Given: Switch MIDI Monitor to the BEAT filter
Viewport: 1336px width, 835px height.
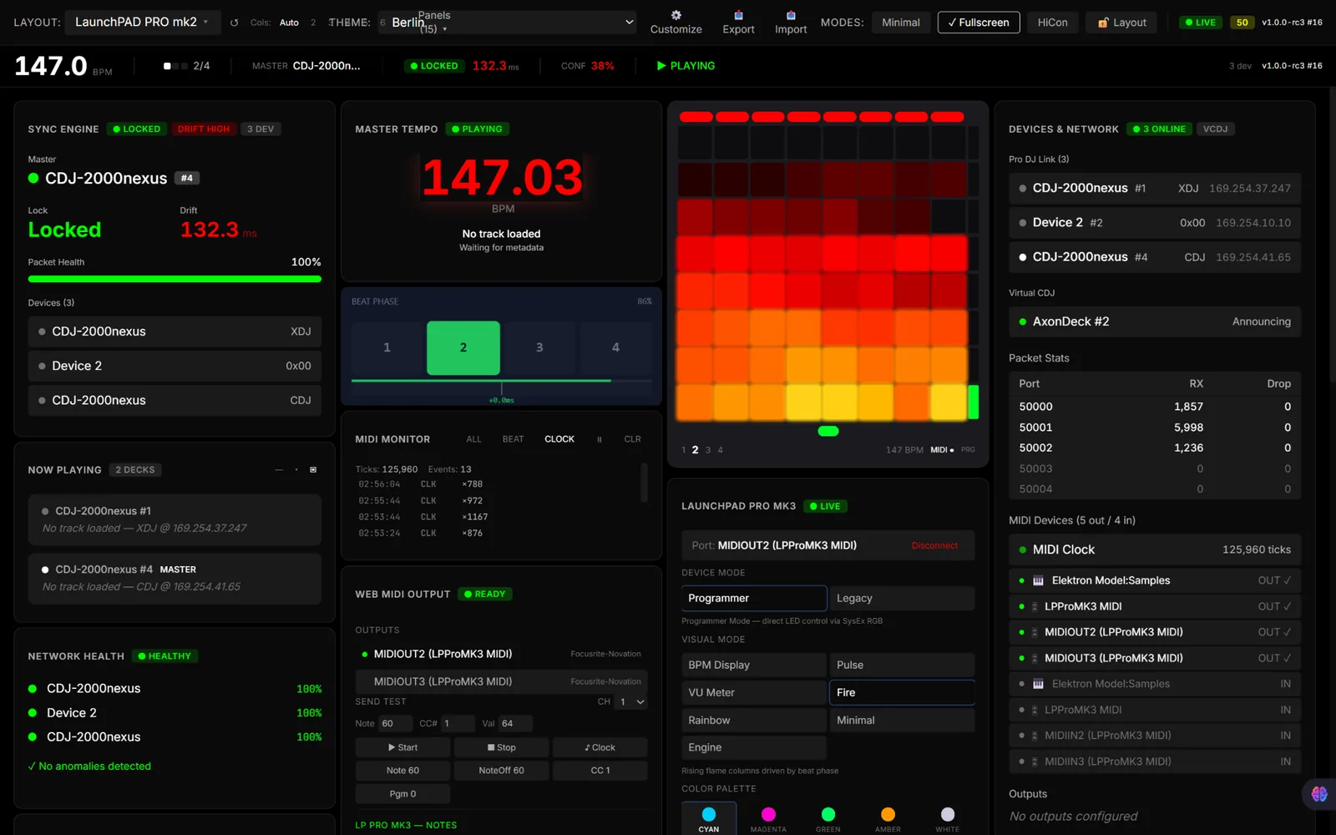Looking at the screenshot, I should pyautogui.click(x=513, y=439).
